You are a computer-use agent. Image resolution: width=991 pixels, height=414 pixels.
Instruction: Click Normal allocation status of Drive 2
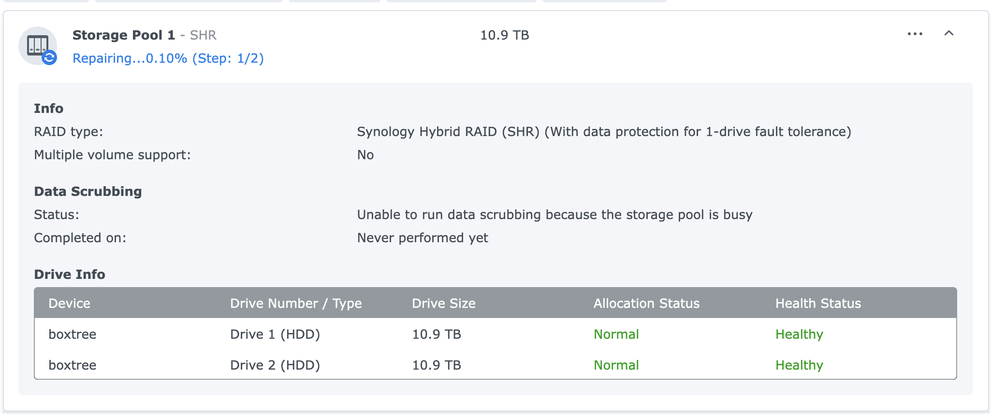tap(616, 365)
